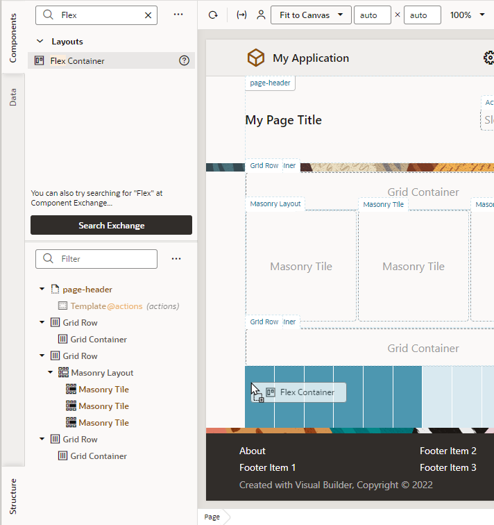This screenshot has width=494, height=525.
Task: Select first Masonry Tile in tree
Action: (x=103, y=390)
